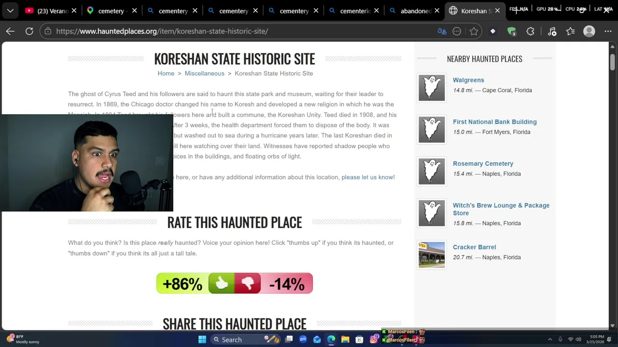
Task: Open the Windows Start menu
Action: tap(202, 340)
